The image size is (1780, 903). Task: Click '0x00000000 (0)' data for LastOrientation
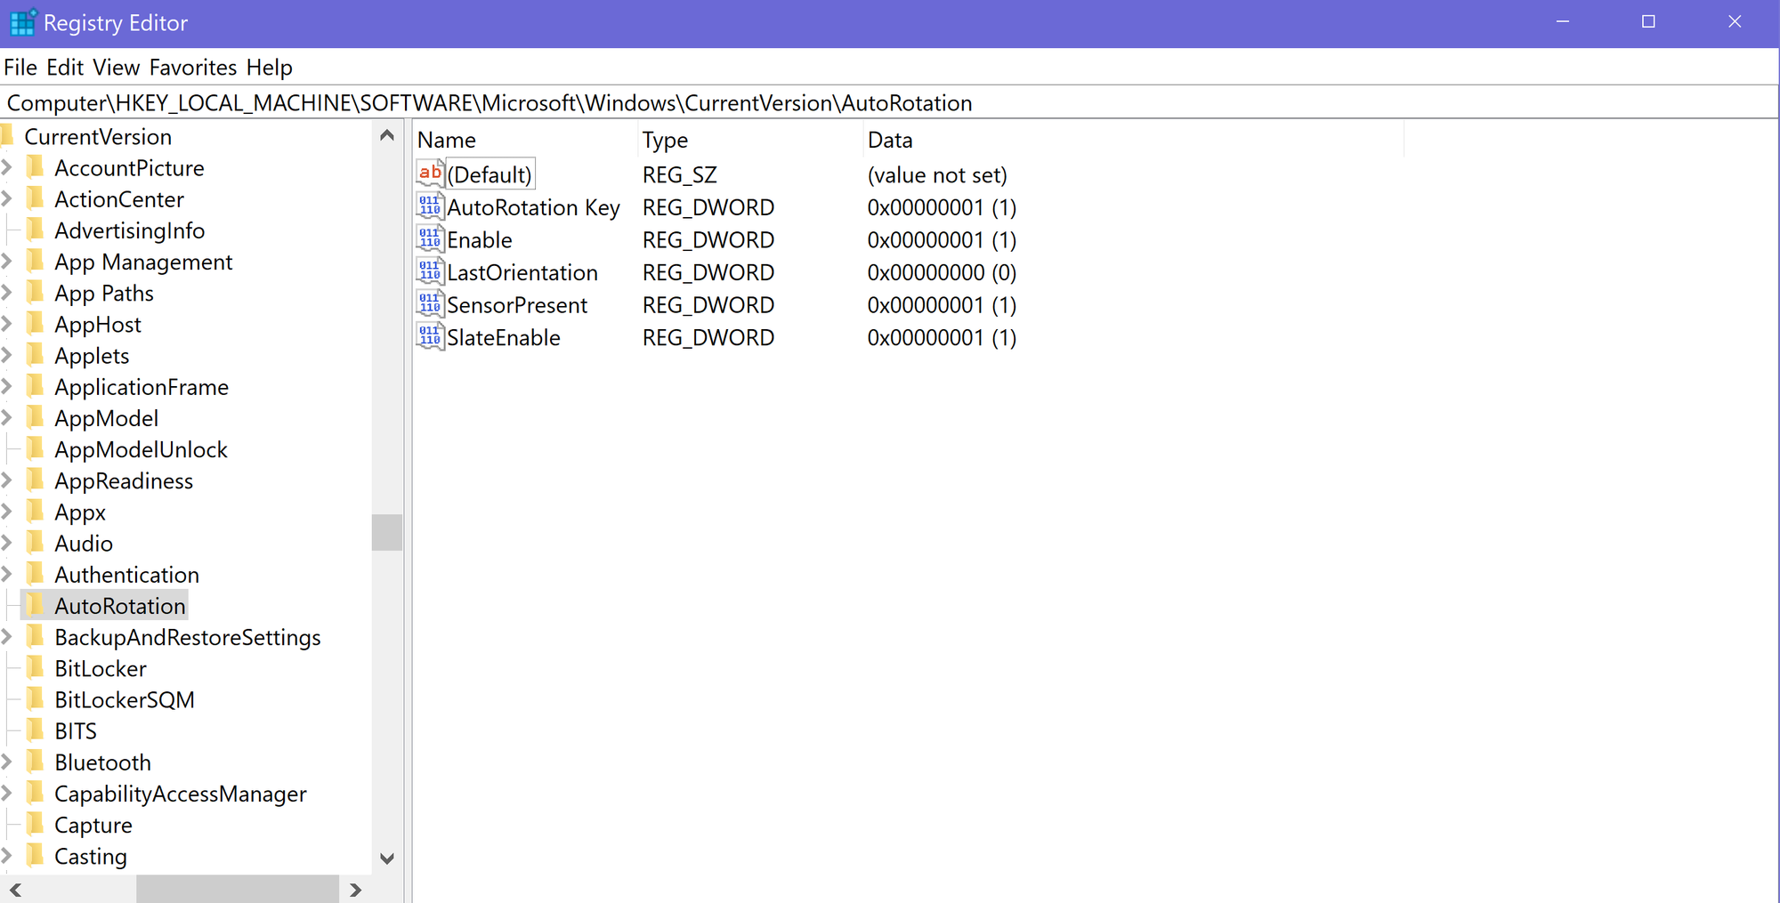pyautogui.click(x=942, y=272)
